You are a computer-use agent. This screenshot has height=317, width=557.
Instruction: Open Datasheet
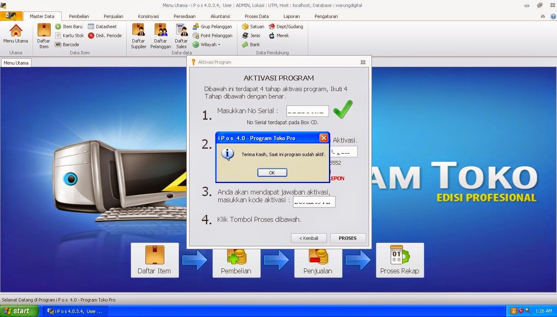[x=102, y=27]
